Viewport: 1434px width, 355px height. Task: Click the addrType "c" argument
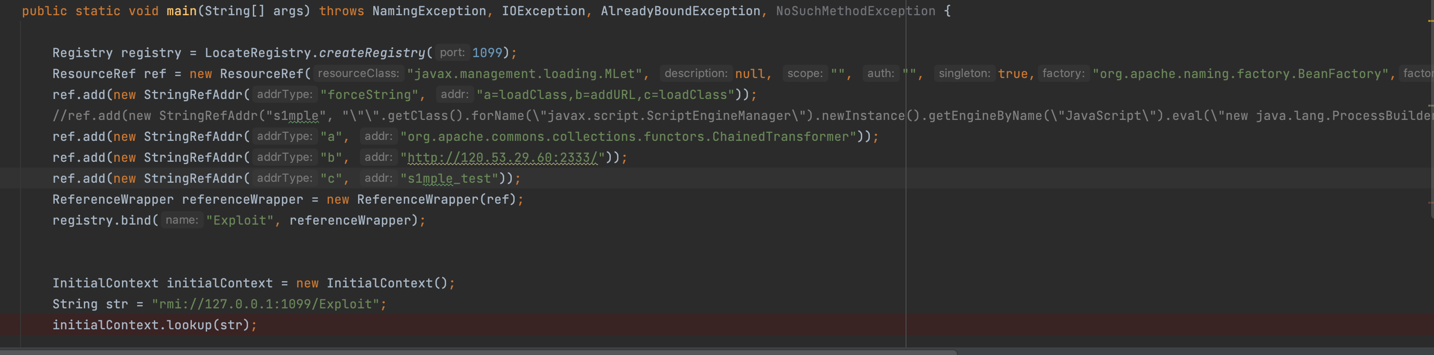(x=331, y=178)
